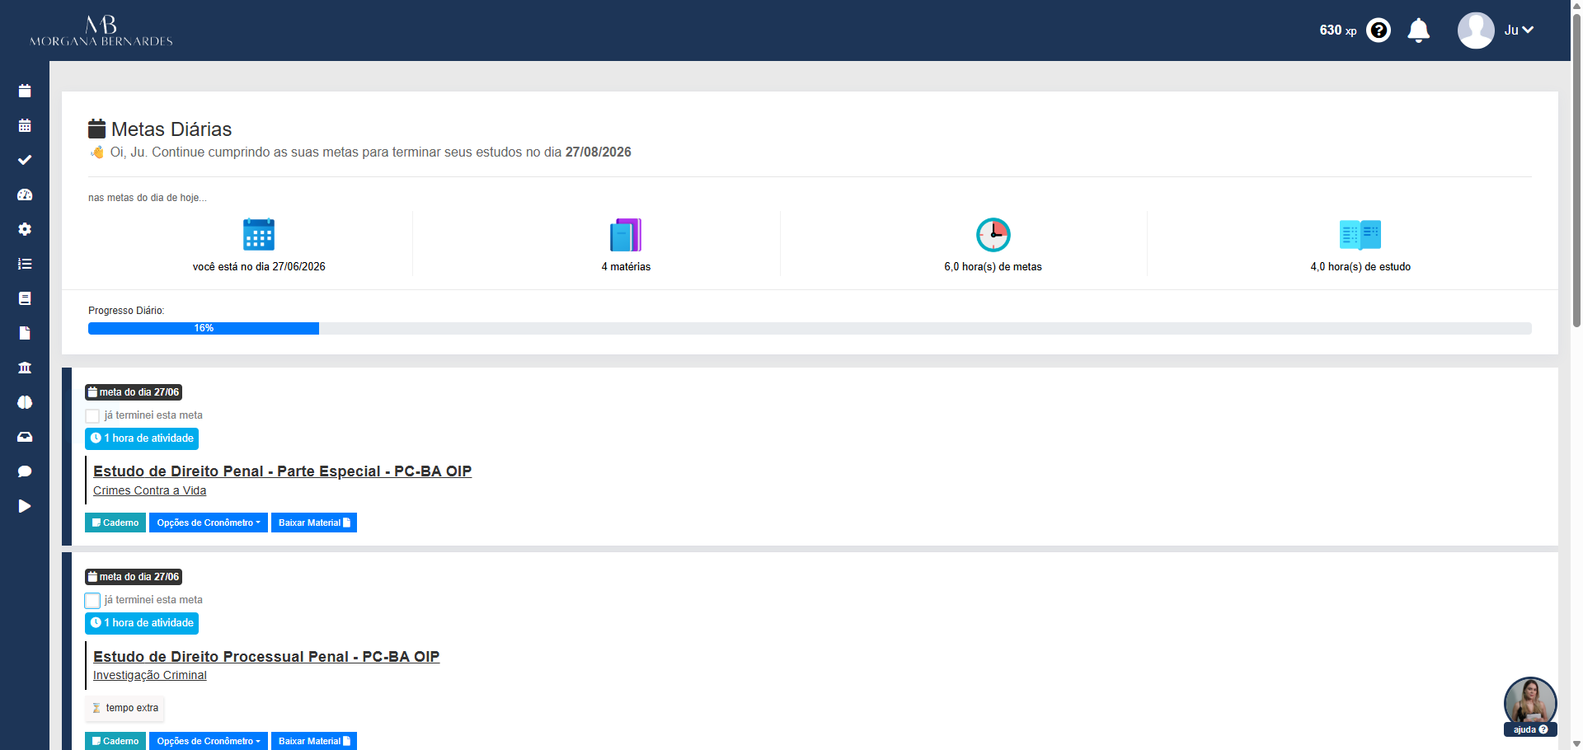Click the books icon above 4 matérias
This screenshot has width=1583, height=750.
[626, 234]
